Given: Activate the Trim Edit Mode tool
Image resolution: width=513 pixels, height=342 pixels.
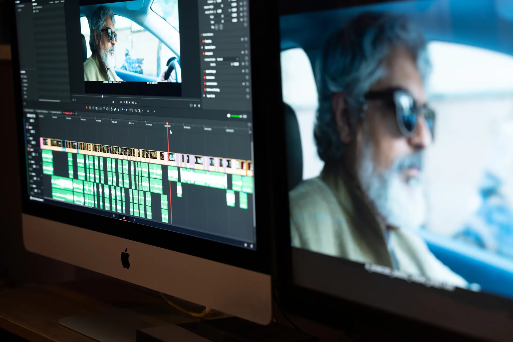Looking at the screenshot, I should [x=90, y=108].
